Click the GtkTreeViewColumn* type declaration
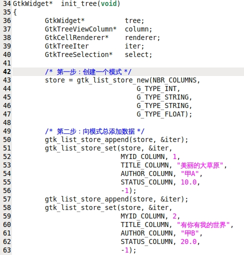This screenshot has height=255, width=244. point(80,29)
